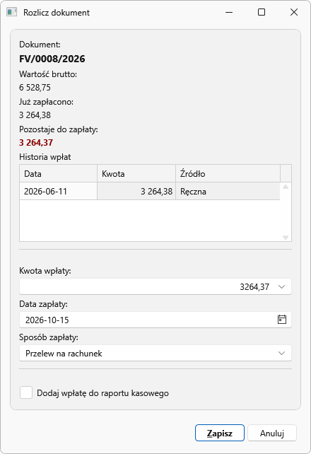Click the gross value 6 528,75
The height and width of the screenshot is (454, 311).
(x=35, y=88)
